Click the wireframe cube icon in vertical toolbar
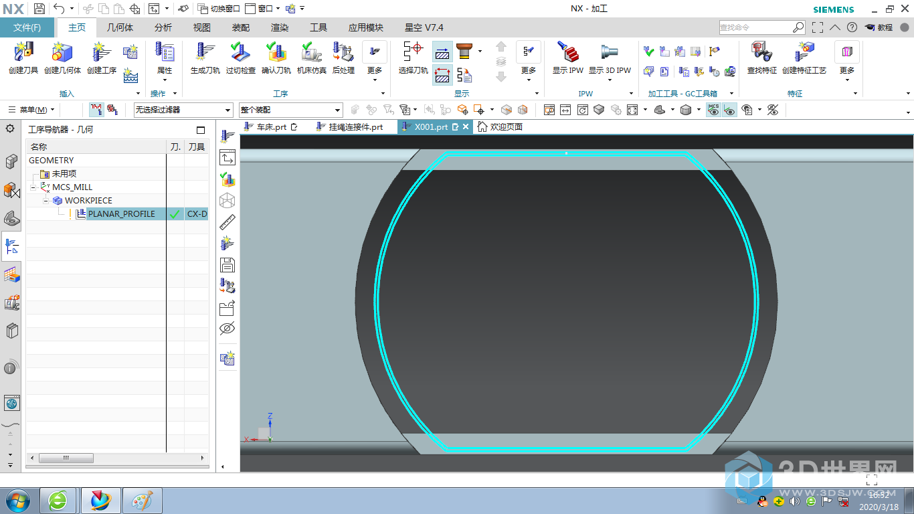 227,200
